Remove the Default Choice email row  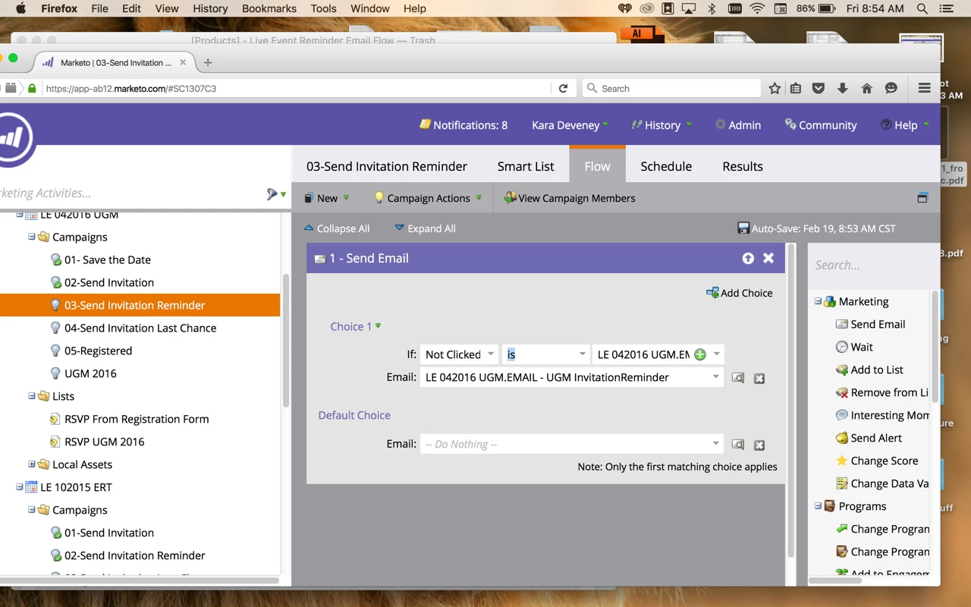(759, 445)
